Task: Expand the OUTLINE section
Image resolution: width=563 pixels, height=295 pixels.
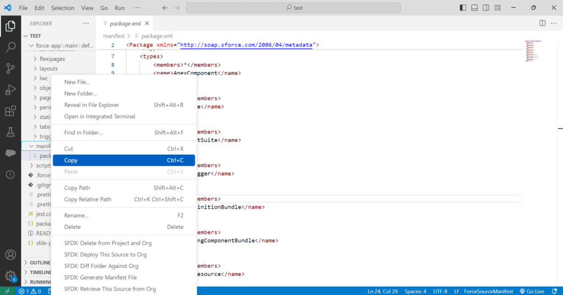Action: pos(40,263)
